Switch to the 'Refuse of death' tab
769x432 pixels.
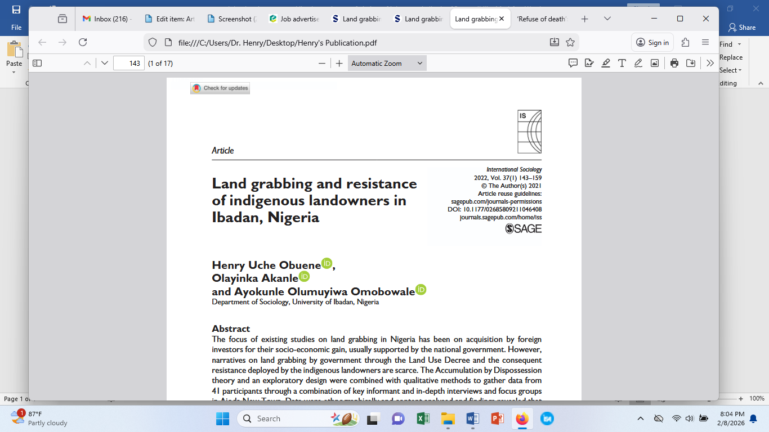[542, 19]
